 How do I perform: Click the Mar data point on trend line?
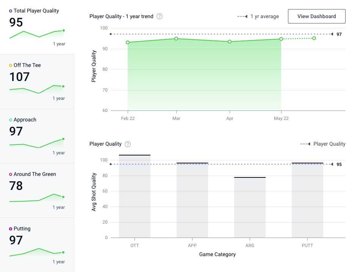[x=176, y=39]
